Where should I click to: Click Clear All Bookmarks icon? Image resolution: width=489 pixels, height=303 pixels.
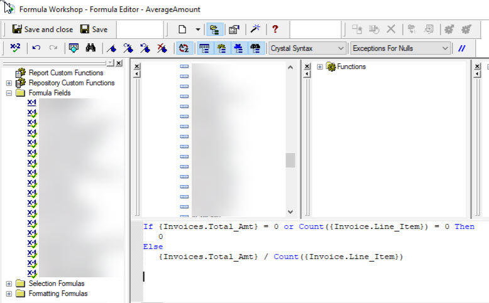[x=162, y=48]
